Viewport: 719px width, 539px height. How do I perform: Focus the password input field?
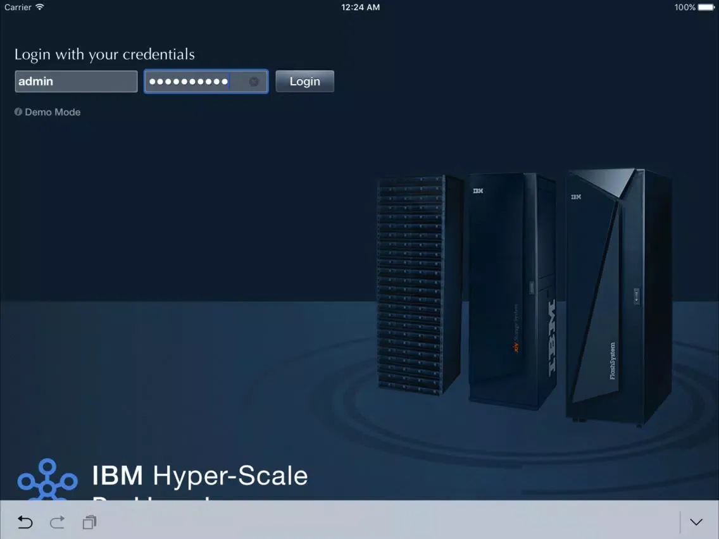click(x=206, y=81)
